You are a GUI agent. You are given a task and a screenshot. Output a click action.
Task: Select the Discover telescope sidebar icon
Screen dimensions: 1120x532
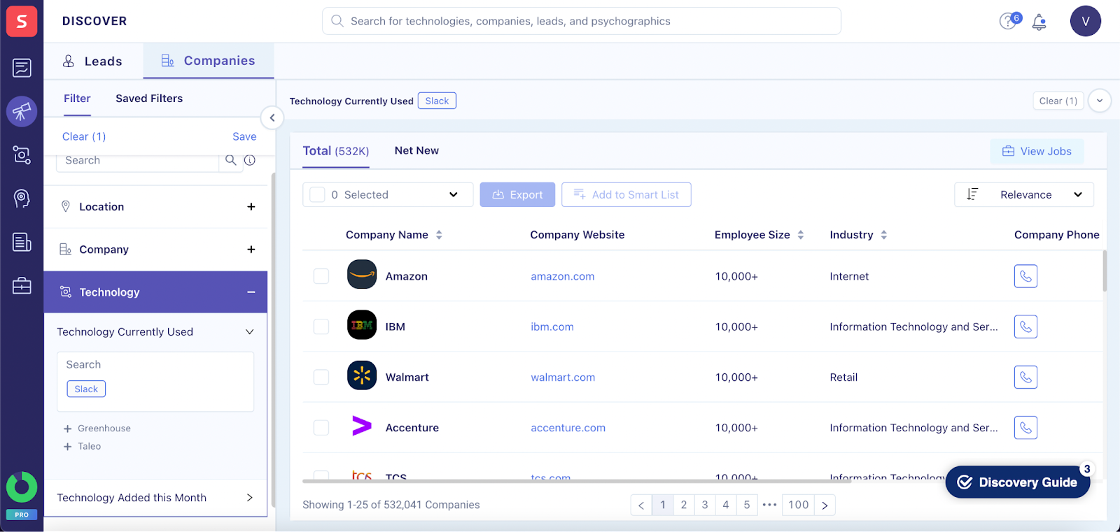click(22, 111)
